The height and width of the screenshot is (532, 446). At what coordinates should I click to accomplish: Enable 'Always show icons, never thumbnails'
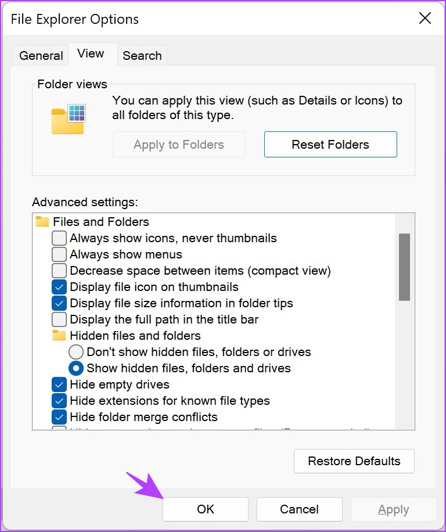pyautogui.click(x=59, y=238)
